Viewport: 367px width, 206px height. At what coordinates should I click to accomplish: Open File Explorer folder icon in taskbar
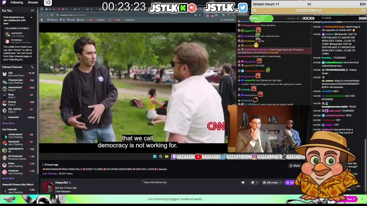(167, 157)
